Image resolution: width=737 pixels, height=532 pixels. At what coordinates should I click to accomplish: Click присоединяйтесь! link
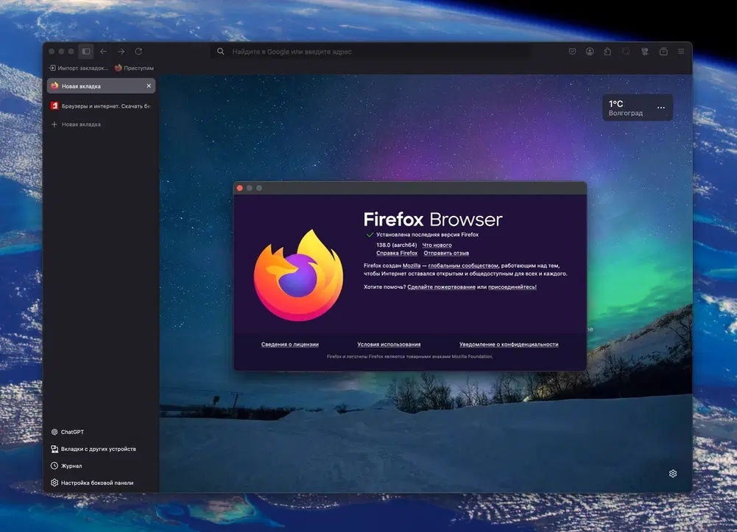pos(512,287)
